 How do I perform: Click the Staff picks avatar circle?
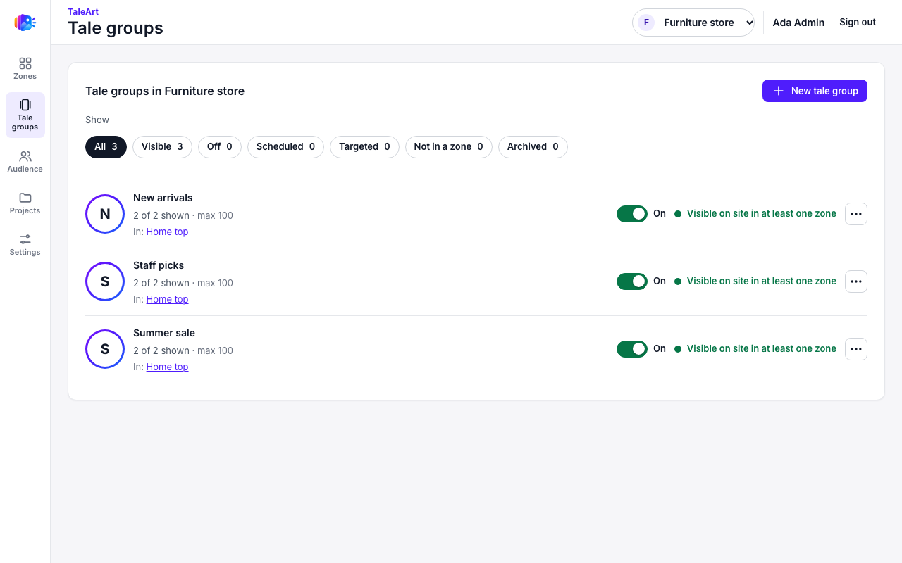(105, 281)
